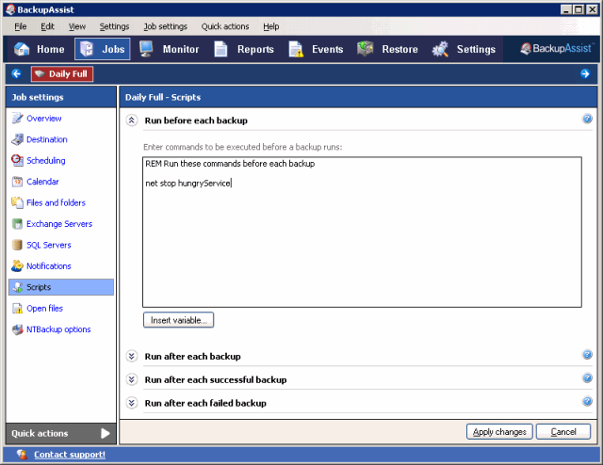Open the Events section
This screenshot has height=465, width=603.
coord(317,49)
